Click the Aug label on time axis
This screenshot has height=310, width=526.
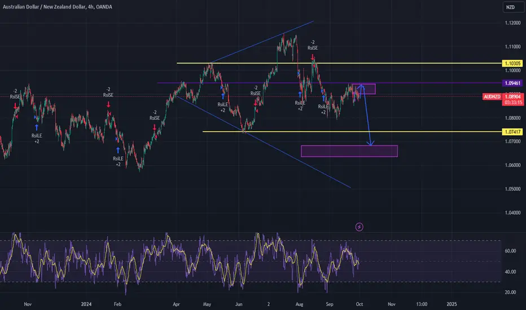coord(299,304)
